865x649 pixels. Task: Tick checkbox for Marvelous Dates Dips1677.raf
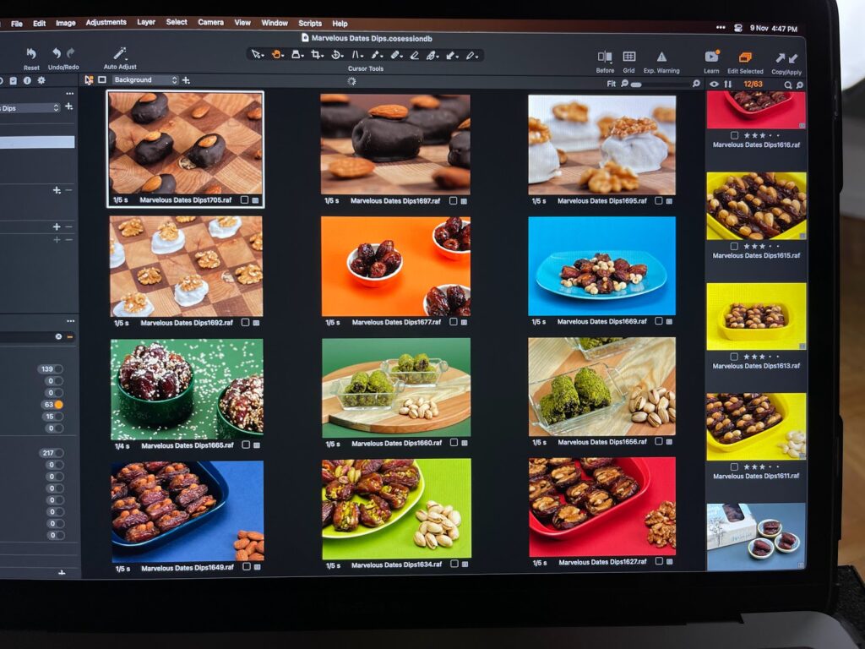453,322
